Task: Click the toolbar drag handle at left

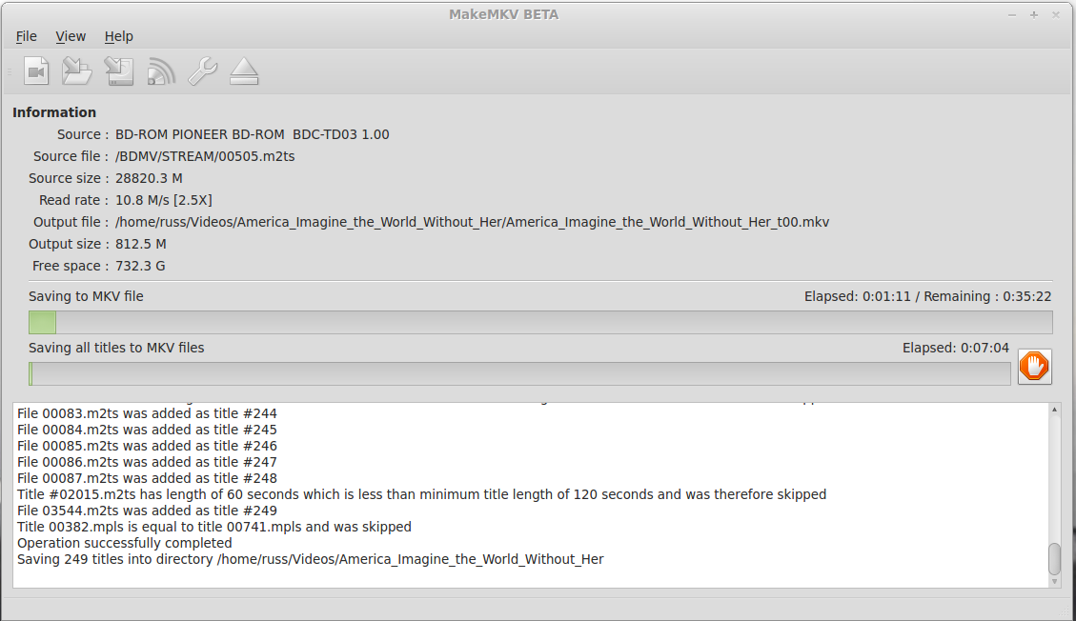Action: tap(10, 71)
